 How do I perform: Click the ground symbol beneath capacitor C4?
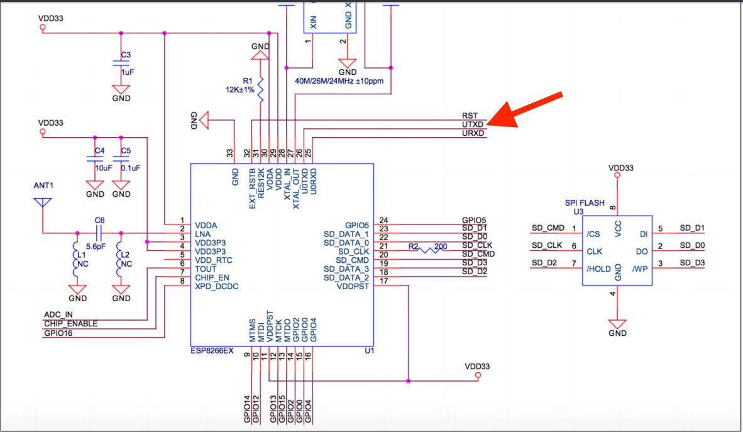(x=95, y=185)
